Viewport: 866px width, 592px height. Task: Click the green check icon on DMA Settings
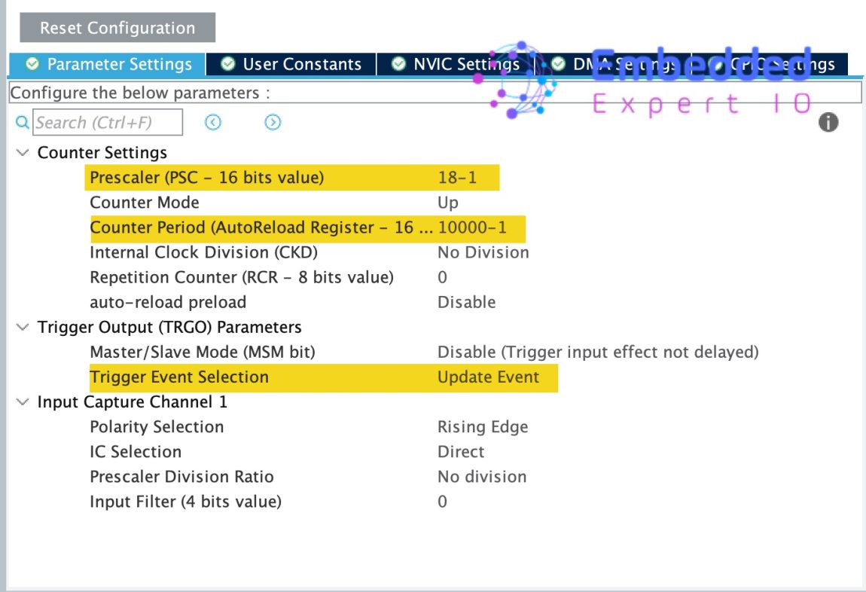[x=557, y=64]
